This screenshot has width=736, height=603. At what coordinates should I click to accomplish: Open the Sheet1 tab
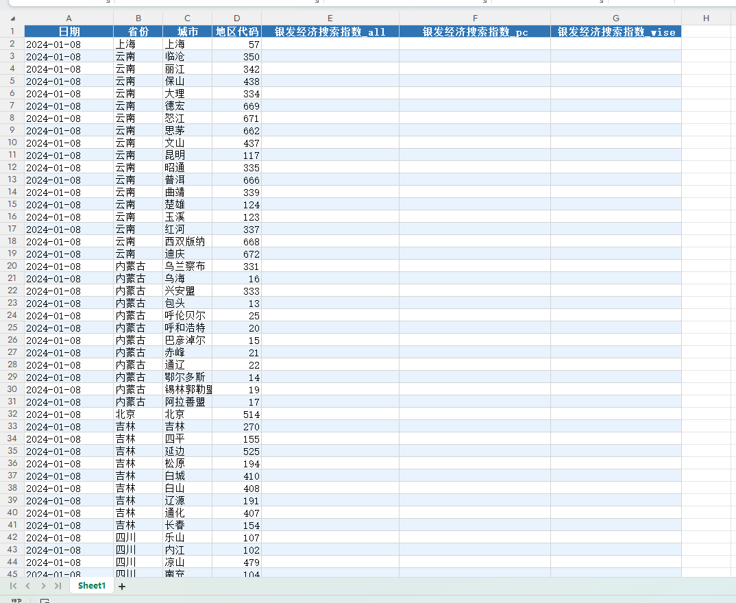point(92,586)
